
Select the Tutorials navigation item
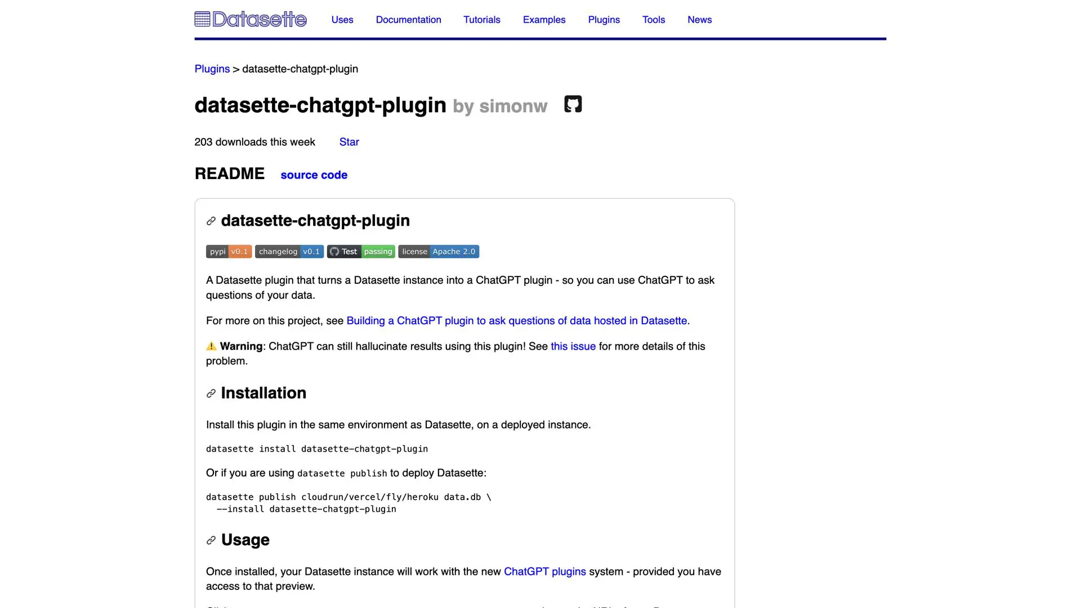click(x=481, y=20)
